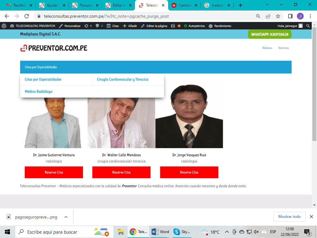
Task: Click photo of Dr. Jaime Gutierrez Ventura
Action: (54, 123)
